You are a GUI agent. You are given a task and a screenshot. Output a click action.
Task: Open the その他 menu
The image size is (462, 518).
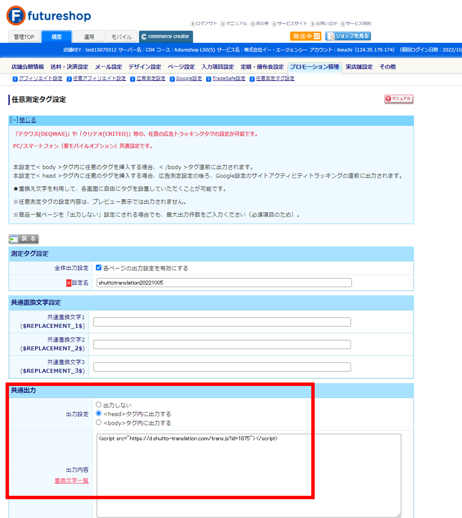388,67
